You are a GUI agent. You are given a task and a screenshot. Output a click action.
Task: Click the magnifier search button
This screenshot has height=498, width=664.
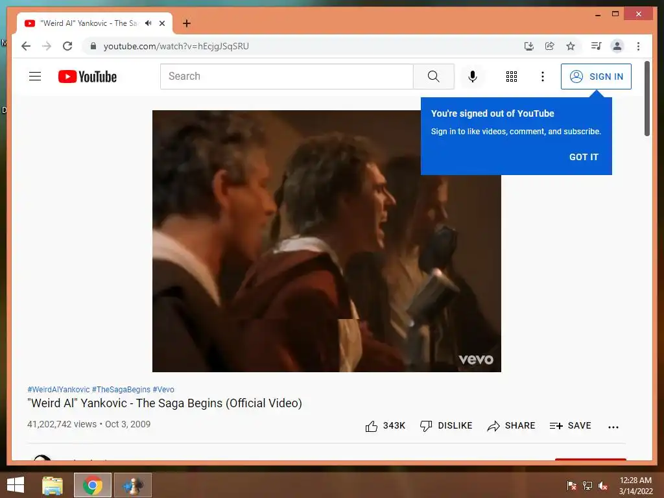tap(434, 77)
